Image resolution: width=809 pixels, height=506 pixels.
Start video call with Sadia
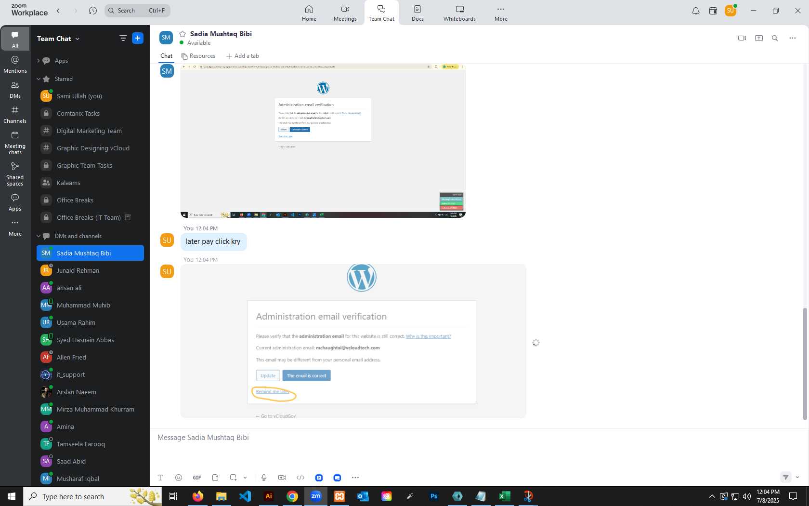click(742, 38)
